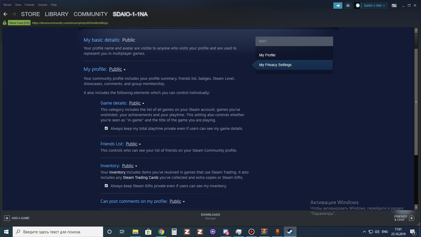Screen dimensions: 421x237
Task: Open Cortana circle on taskbar
Action: coord(109,232)
